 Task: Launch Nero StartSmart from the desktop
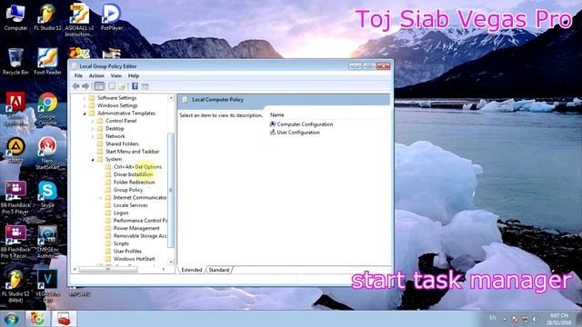coord(47,153)
